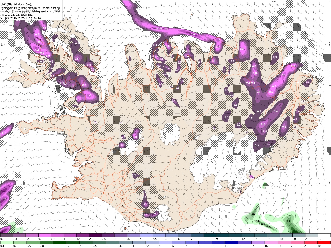Click the snow scale swatch between 14 and 16
331x248 pixels.
[261, 235]
